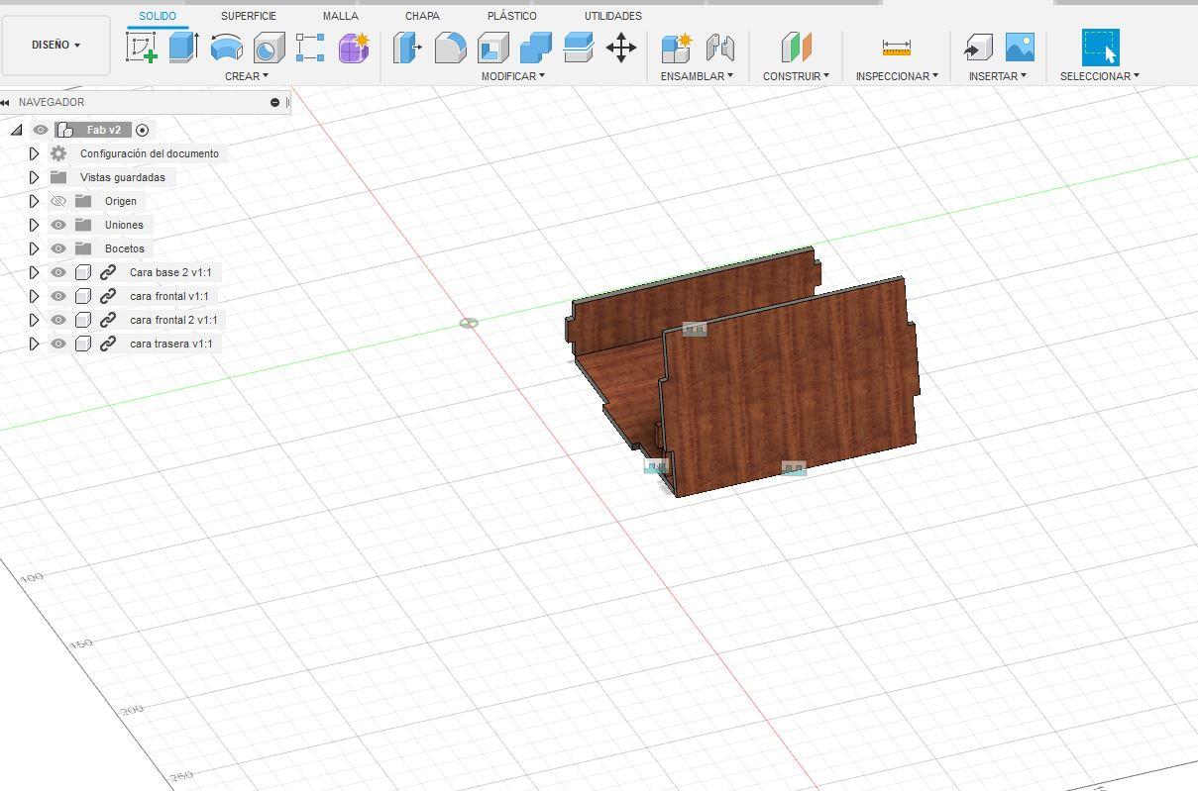Expand the Vistas guardadas folder
The image size is (1198, 791).
[34, 177]
